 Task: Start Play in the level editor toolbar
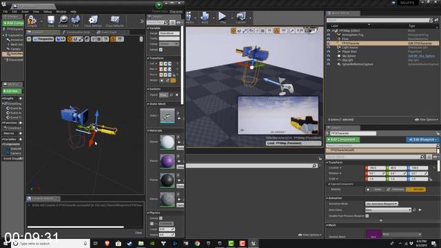[x=223, y=18]
